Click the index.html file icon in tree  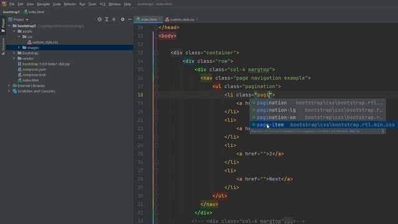point(19,80)
